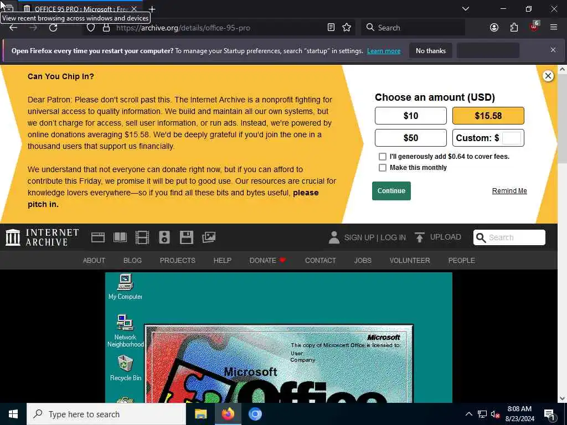Click the UPLOAD link text
567x425 pixels.
click(x=446, y=237)
